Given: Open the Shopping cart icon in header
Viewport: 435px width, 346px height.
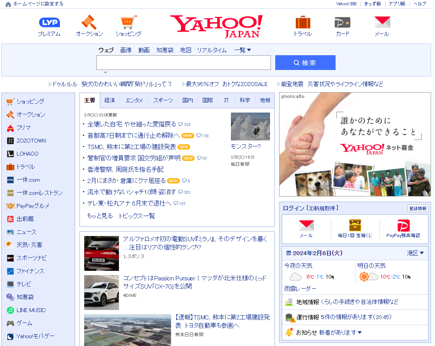Looking at the screenshot, I should 129,22.
